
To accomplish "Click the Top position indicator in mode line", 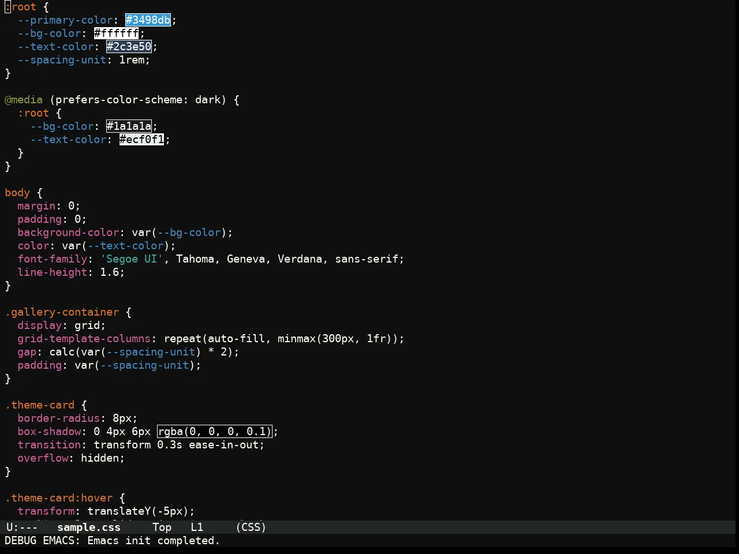I will pyautogui.click(x=162, y=527).
